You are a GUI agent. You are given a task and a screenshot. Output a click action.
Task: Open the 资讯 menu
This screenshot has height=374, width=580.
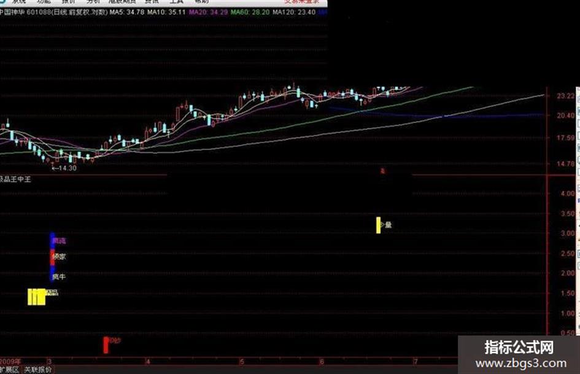point(152,1)
